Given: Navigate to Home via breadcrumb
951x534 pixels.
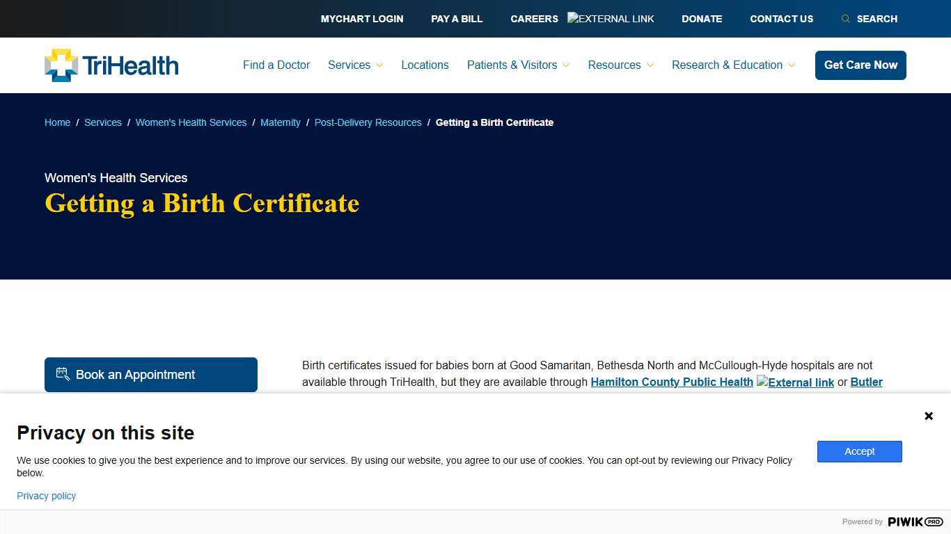Looking at the screenshot, I should [x=57, y=122].
